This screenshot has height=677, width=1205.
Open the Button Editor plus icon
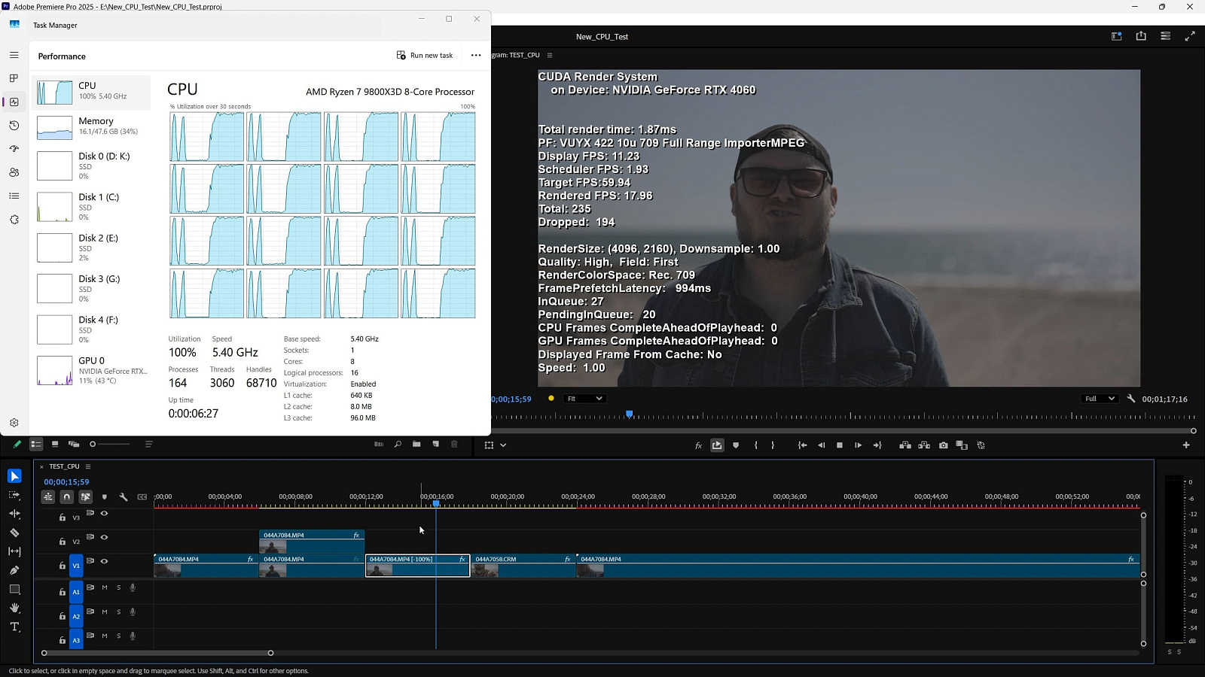point(1186,445)
